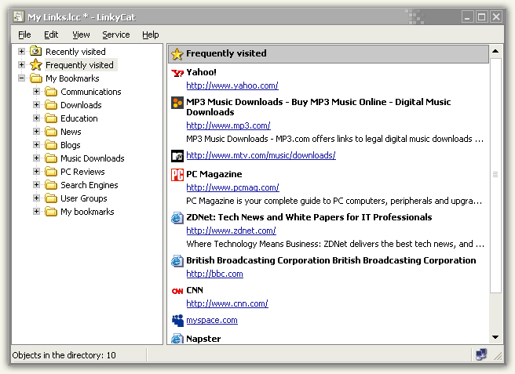Open the http://bbc.com link
The image size is (515, 374).
click(214, 274)
